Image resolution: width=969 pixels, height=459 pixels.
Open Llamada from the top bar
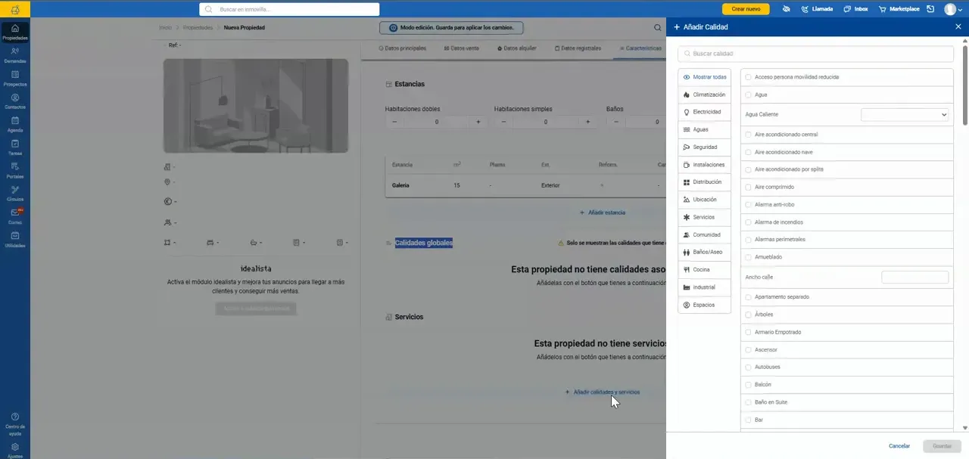click(817, 9)
